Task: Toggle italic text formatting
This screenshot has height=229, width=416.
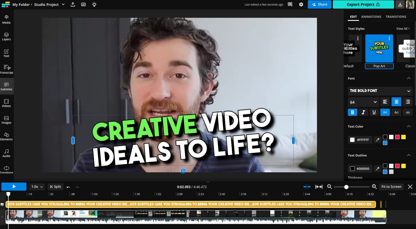Action: pos(363,112)
